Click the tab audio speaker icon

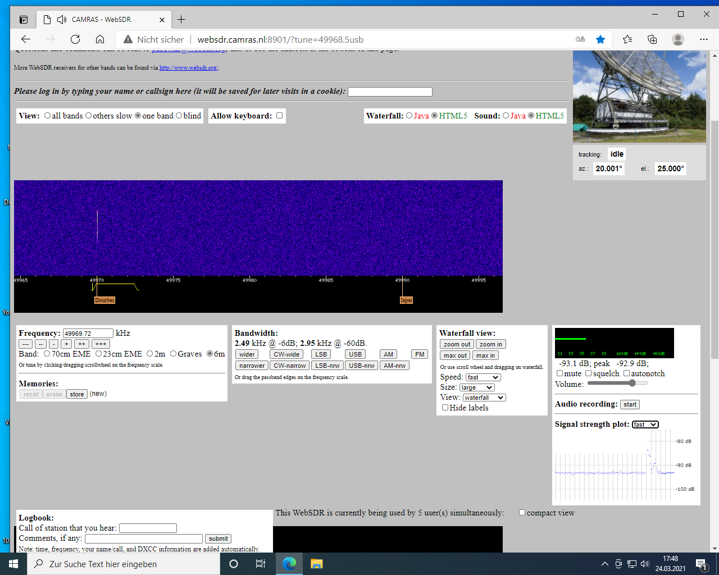click(x=62, y=20)
